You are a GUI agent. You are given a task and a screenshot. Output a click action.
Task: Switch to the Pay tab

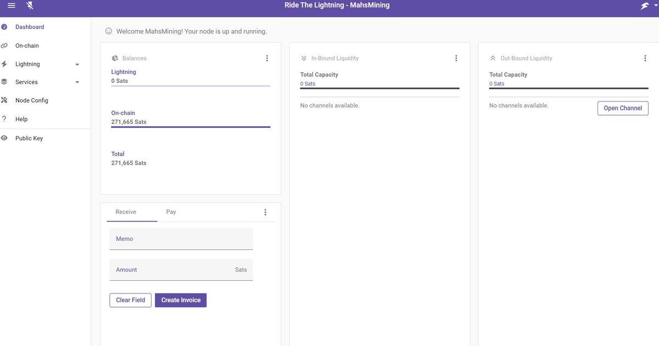pyautogui.click(x=171, y=212)
